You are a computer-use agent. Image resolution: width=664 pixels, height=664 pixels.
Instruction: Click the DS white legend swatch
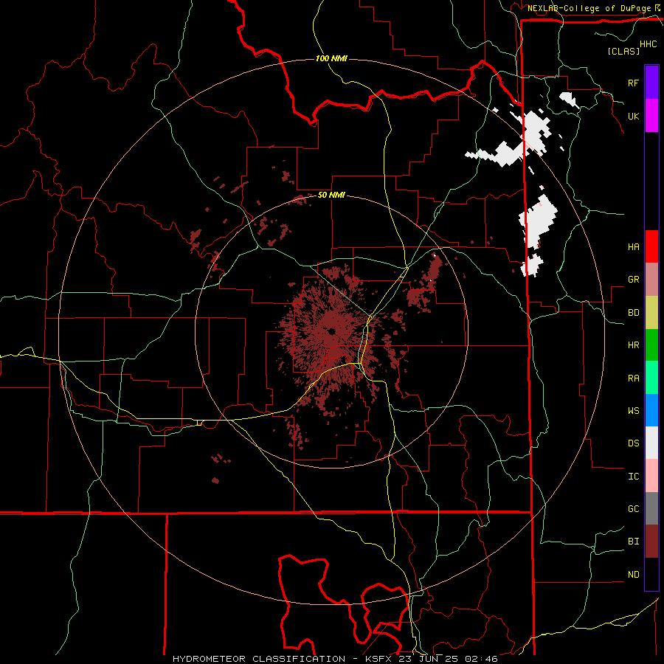651,443
